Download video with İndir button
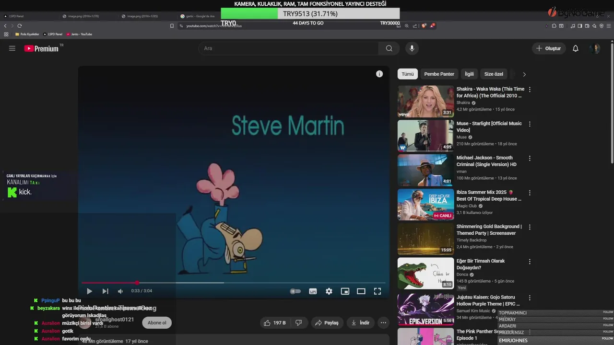Image resolution: width=614 pixels, height=345 pixels. click(x=360, y=323)
